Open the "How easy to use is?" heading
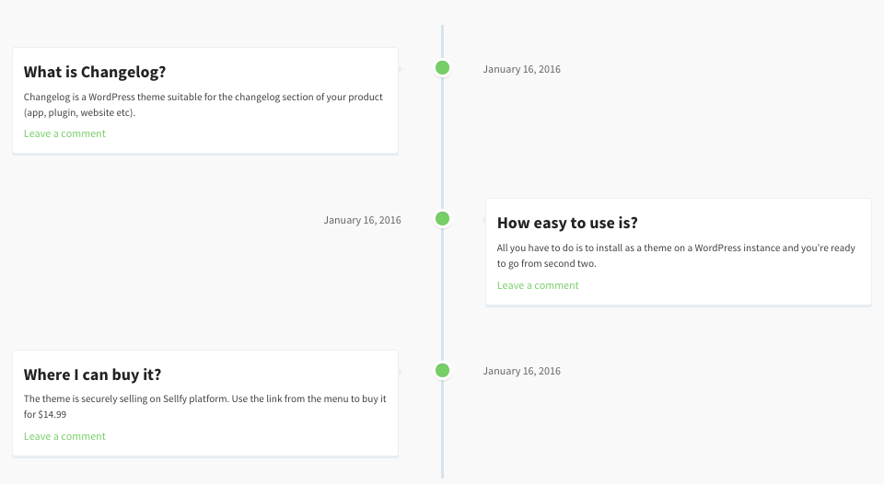The image size is (884, 484). click(567, 223)
